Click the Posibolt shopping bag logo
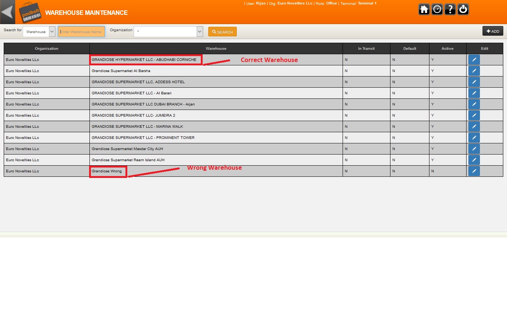This screenshot has width=507, height=312. (29, 12)
